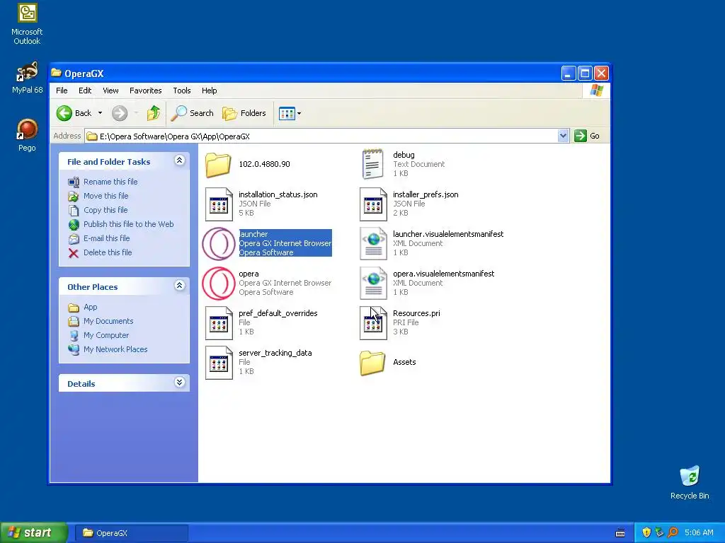Click the address path text field
Viewport: 725px width, 543px height.
pyautogui.click(x=321, y=136)
